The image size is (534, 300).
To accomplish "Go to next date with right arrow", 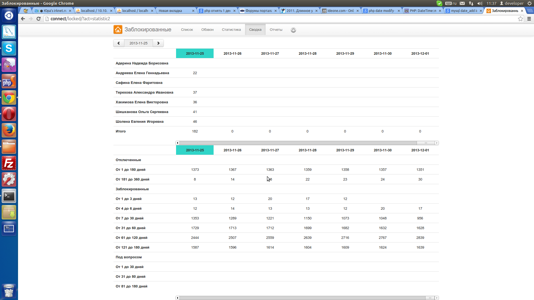I will pyautogui.click(x=158, y=43).
